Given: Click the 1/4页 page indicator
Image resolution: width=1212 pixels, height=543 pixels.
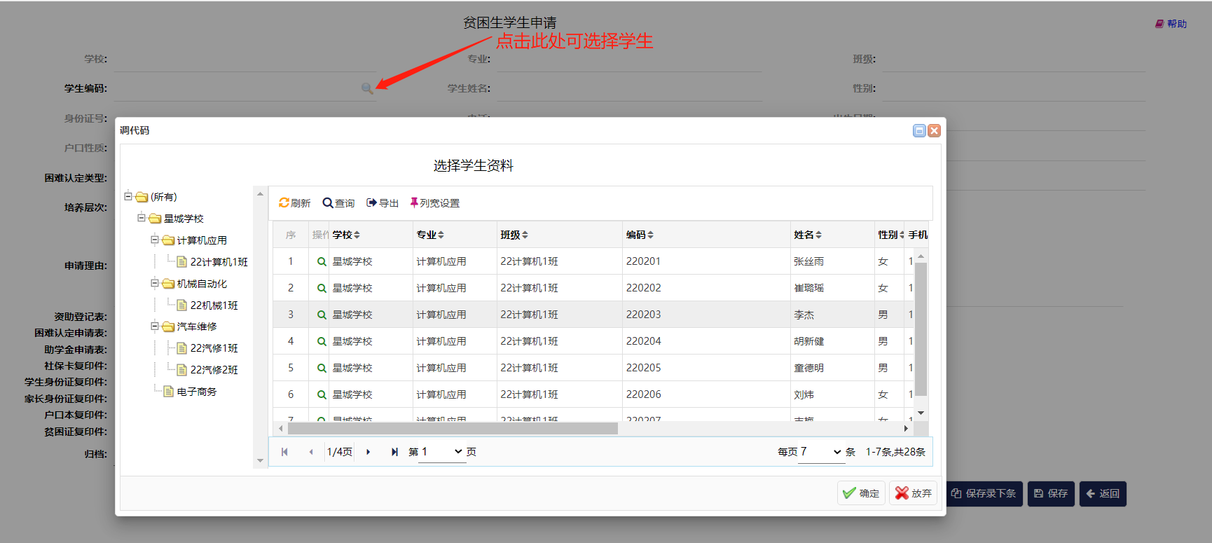Looking at the screenshot, I should pos(340,452).
